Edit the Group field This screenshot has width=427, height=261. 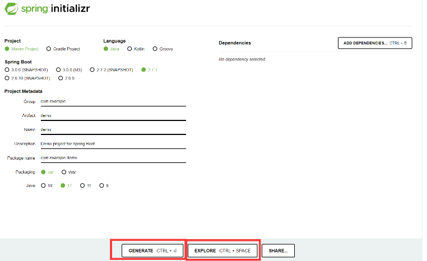pyautogui.click(x=113, y=101)
